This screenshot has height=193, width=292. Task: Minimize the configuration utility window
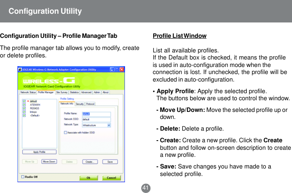click(x=112, y=69)
